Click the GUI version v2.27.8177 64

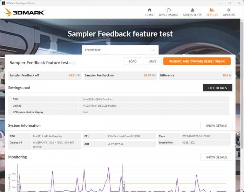(x=115, y=144)
